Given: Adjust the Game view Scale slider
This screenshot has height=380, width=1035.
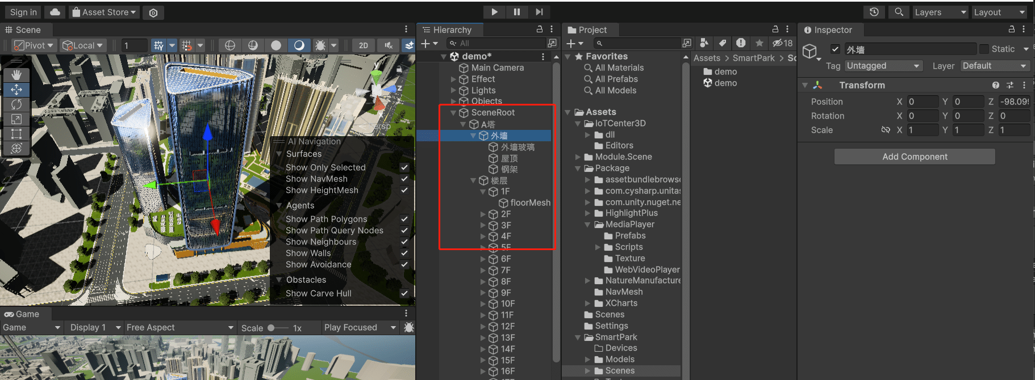Looking at the screenshot, I should 272,328.
